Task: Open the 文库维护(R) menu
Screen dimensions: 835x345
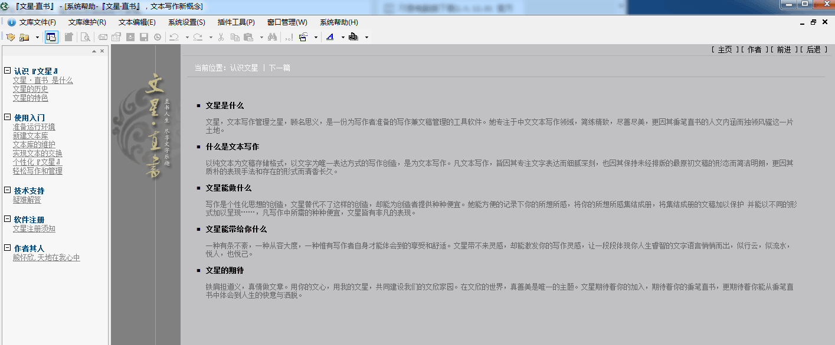Action: tap(87, 22)
